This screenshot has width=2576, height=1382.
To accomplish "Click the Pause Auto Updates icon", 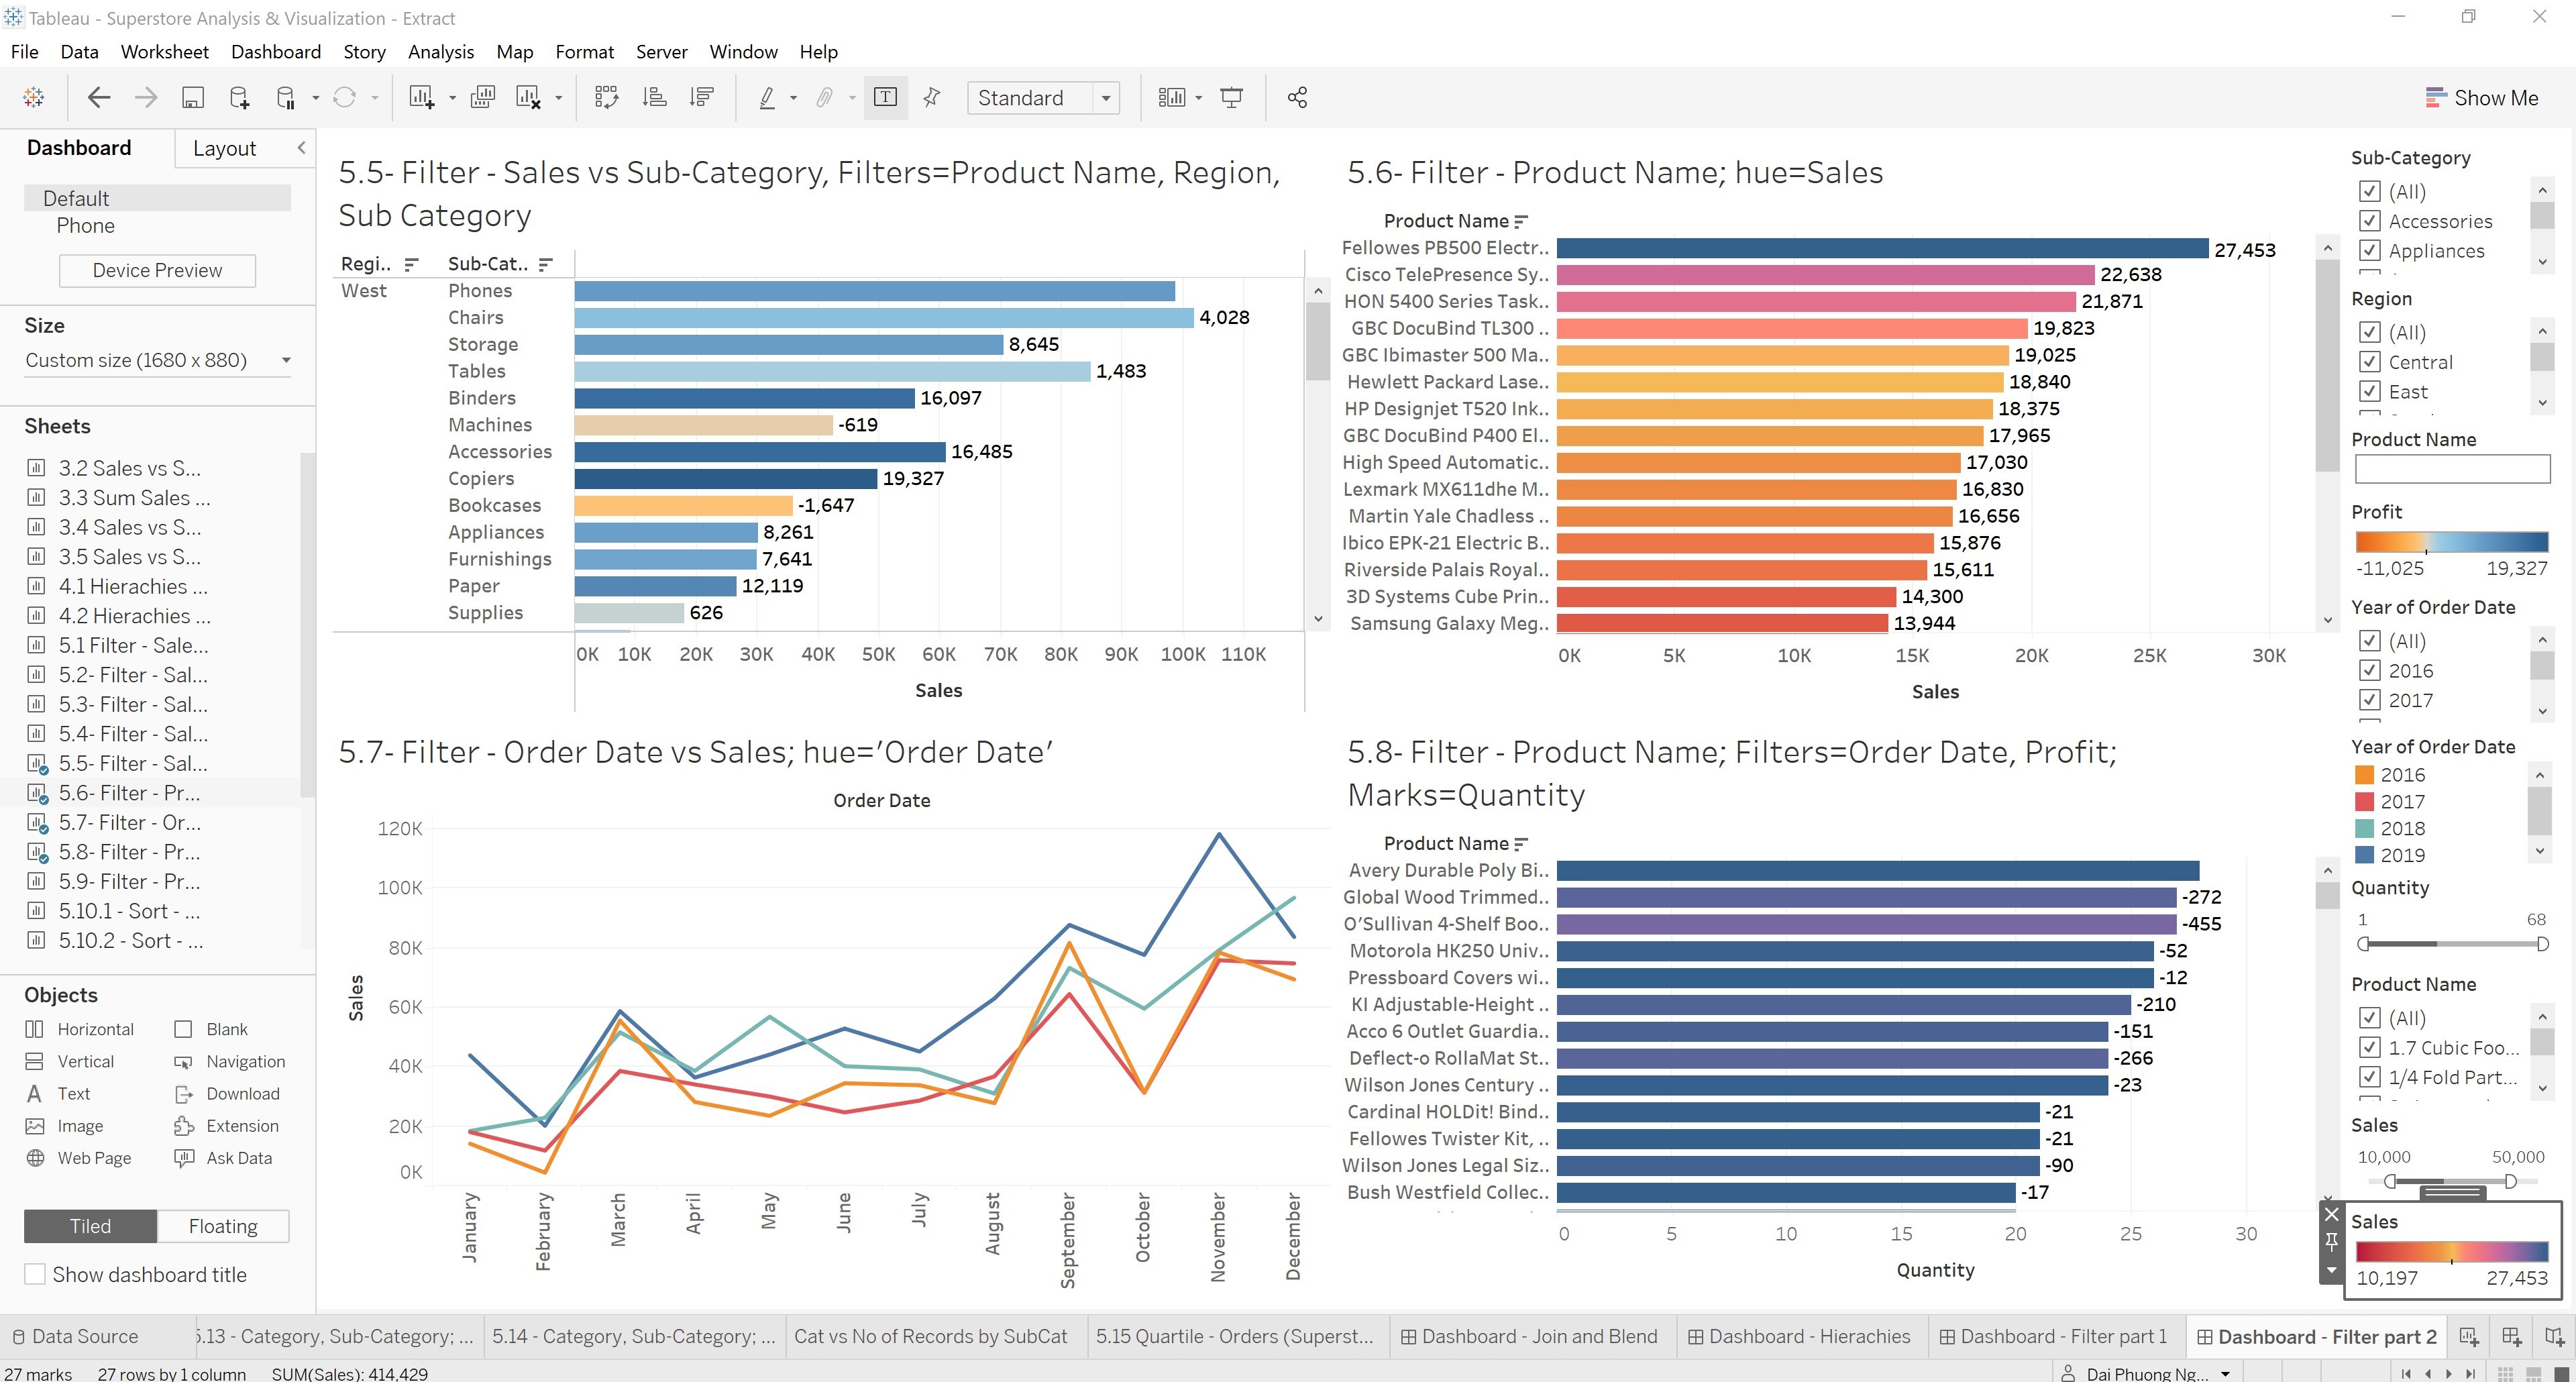I will pyautogui.click(x=285, y=97).
